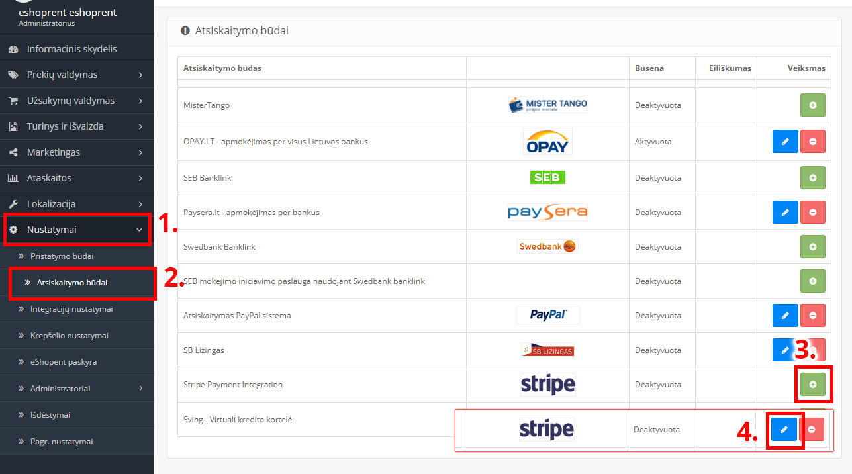
Task: Edit the Paysera.lt payment method
Action: pyautogui.click(x=785, y=212)
